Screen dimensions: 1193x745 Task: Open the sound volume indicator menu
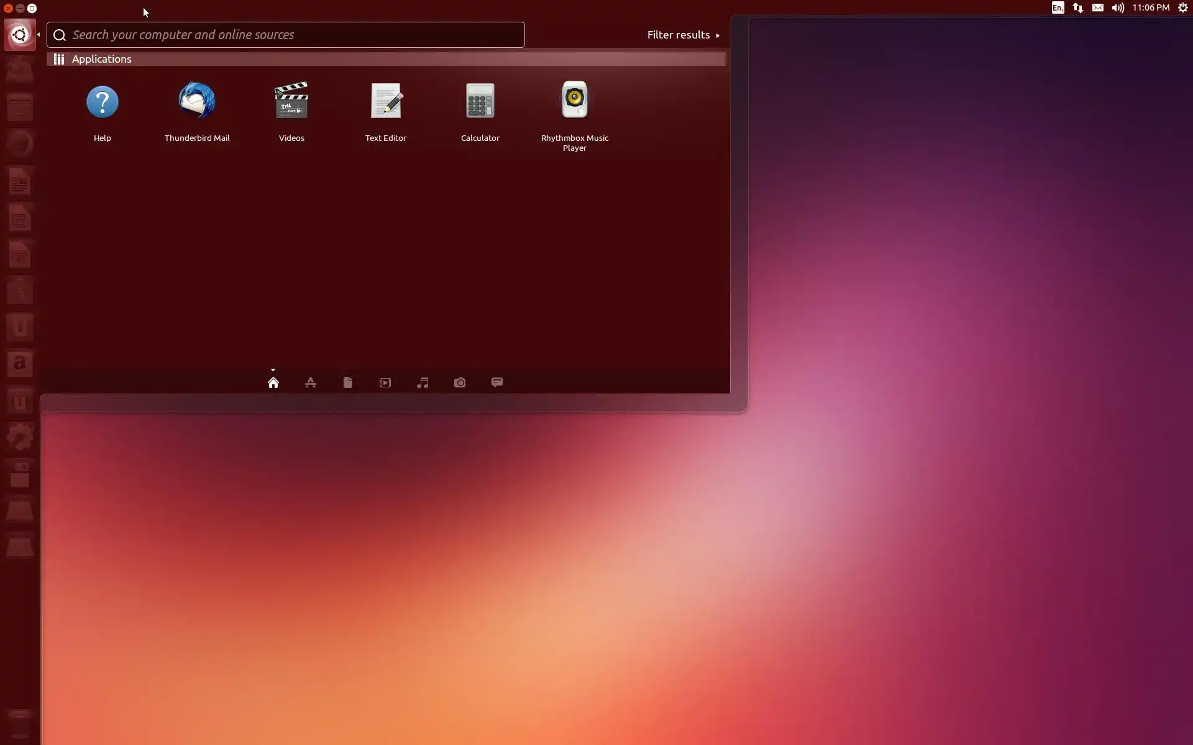tap(1118, 8)
